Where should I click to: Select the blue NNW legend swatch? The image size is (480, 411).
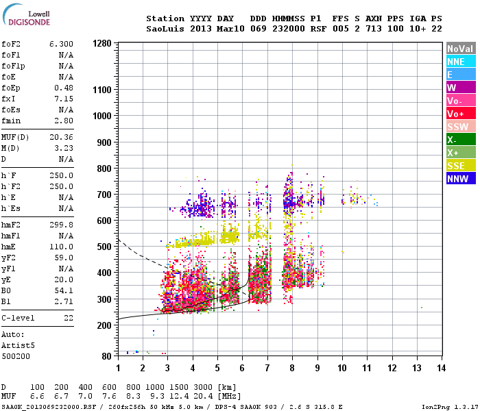pos(461,179)
